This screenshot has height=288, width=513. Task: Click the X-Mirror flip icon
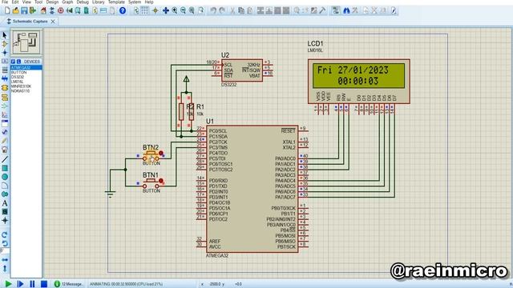coord(5,260)
